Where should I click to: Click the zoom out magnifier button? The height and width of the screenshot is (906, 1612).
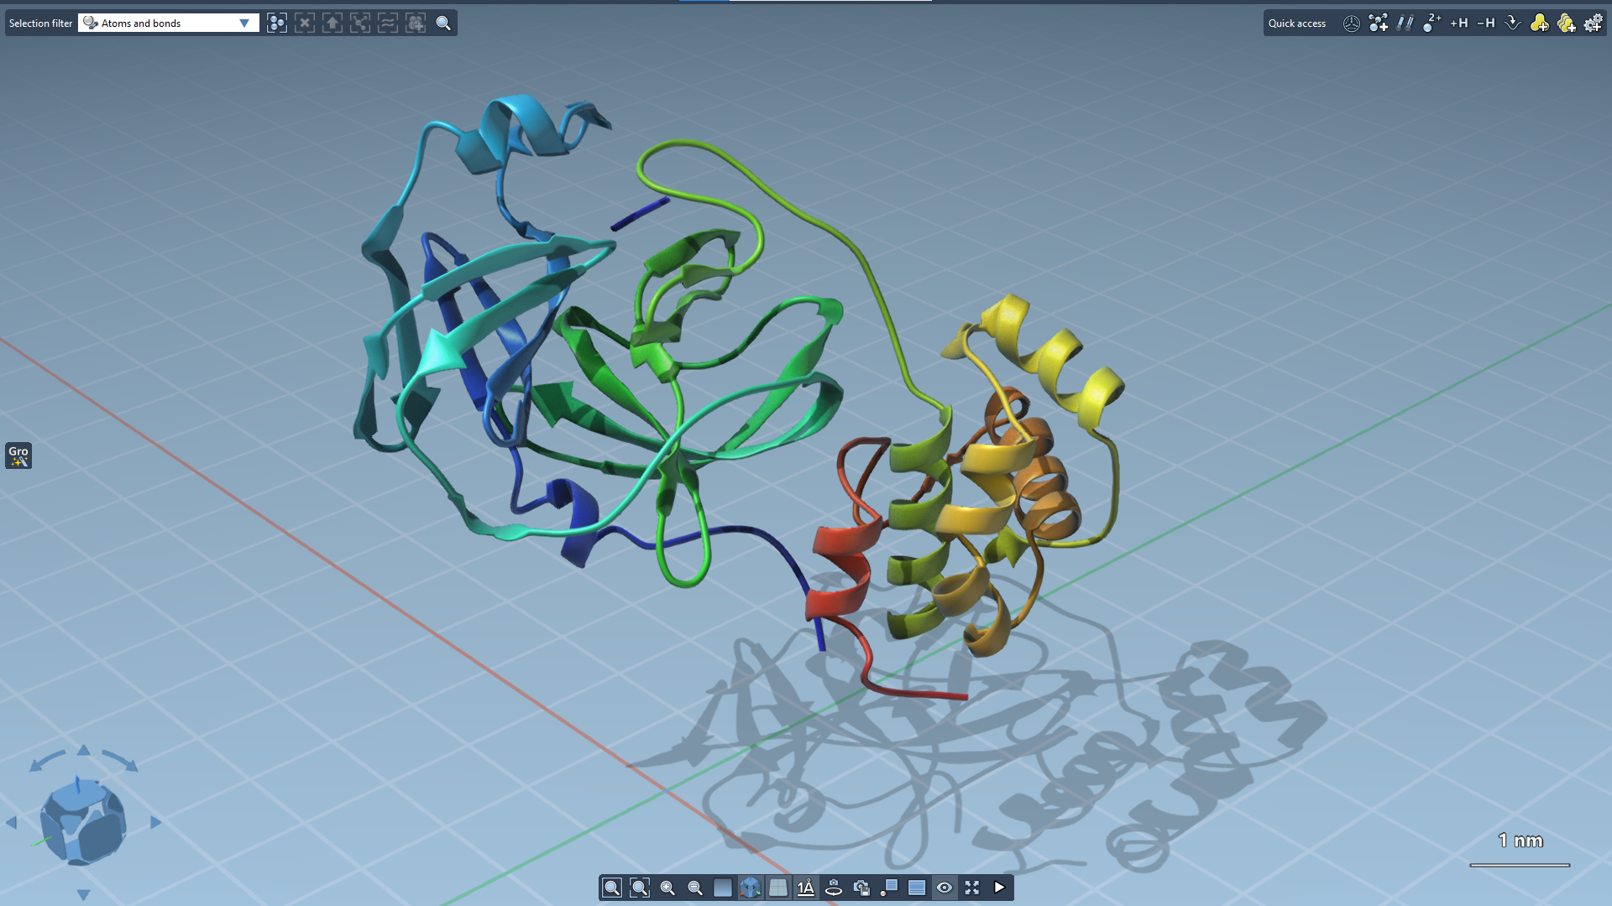tap(695, 888)
